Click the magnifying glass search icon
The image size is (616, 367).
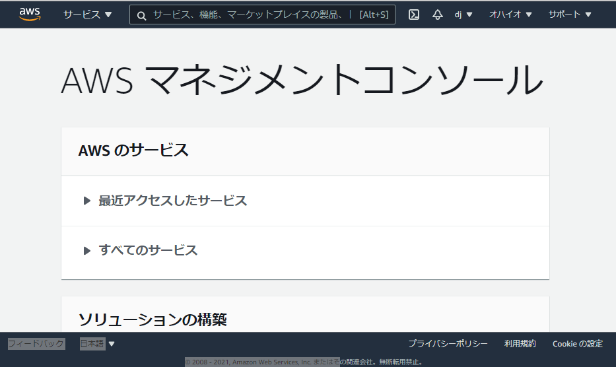click(x=141, y=15)
